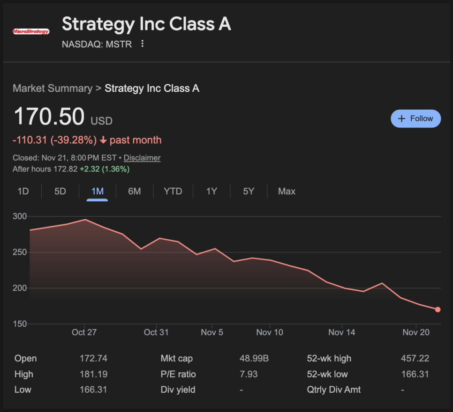The height and width of the screenshot is (412, 453).
Task: Show the Max range chart
Action: (287, 191)
